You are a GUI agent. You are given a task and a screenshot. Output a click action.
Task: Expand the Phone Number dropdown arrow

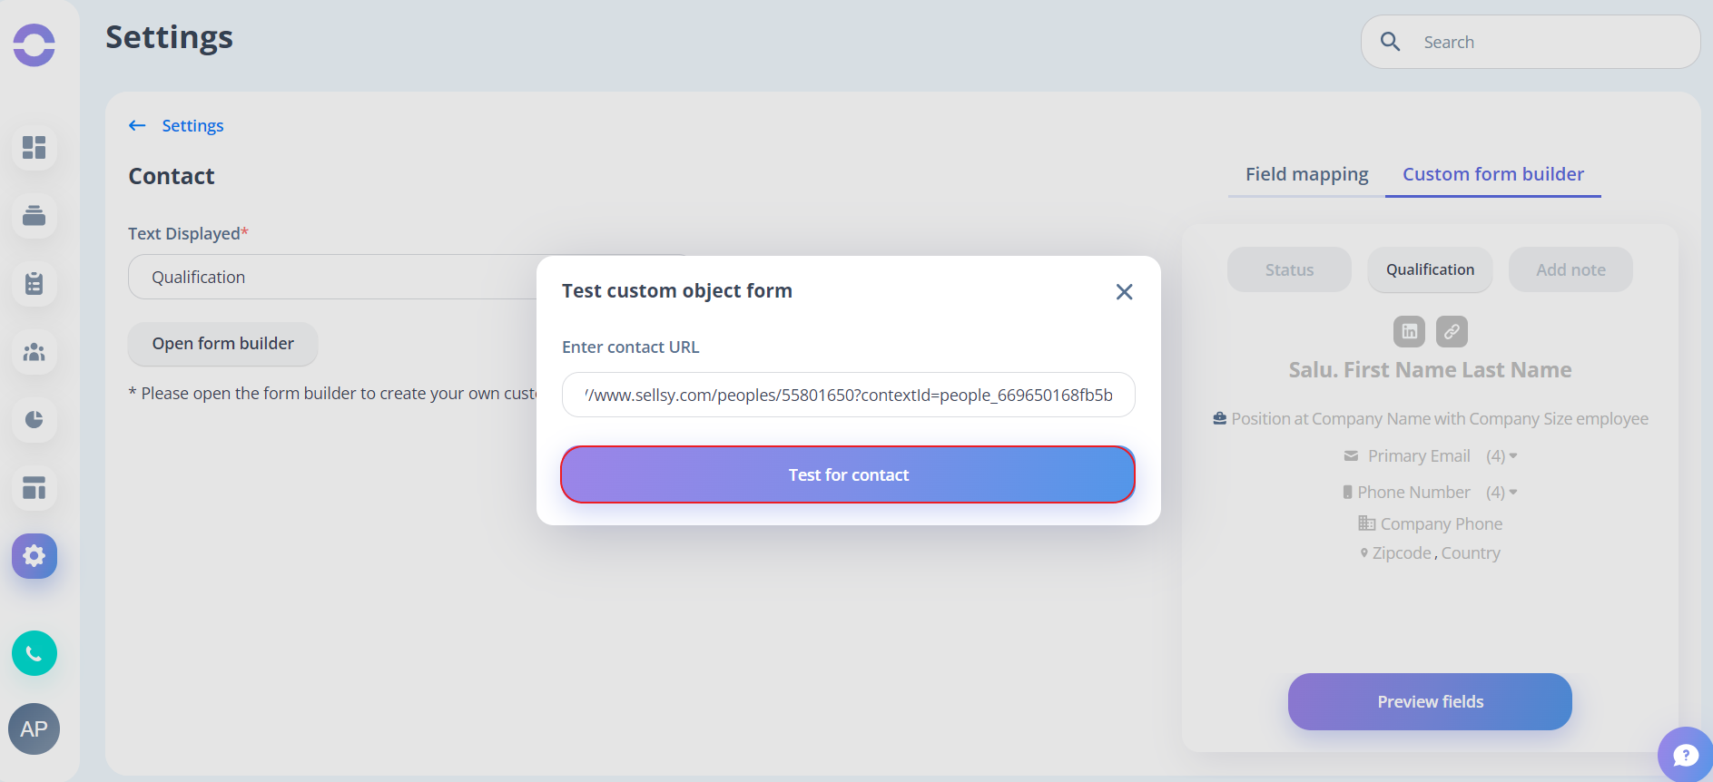[1512, 492]
